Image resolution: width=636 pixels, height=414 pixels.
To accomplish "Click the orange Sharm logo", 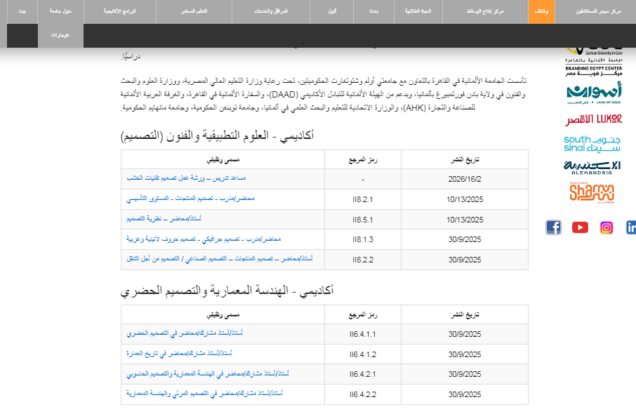I will click(593, 192).
